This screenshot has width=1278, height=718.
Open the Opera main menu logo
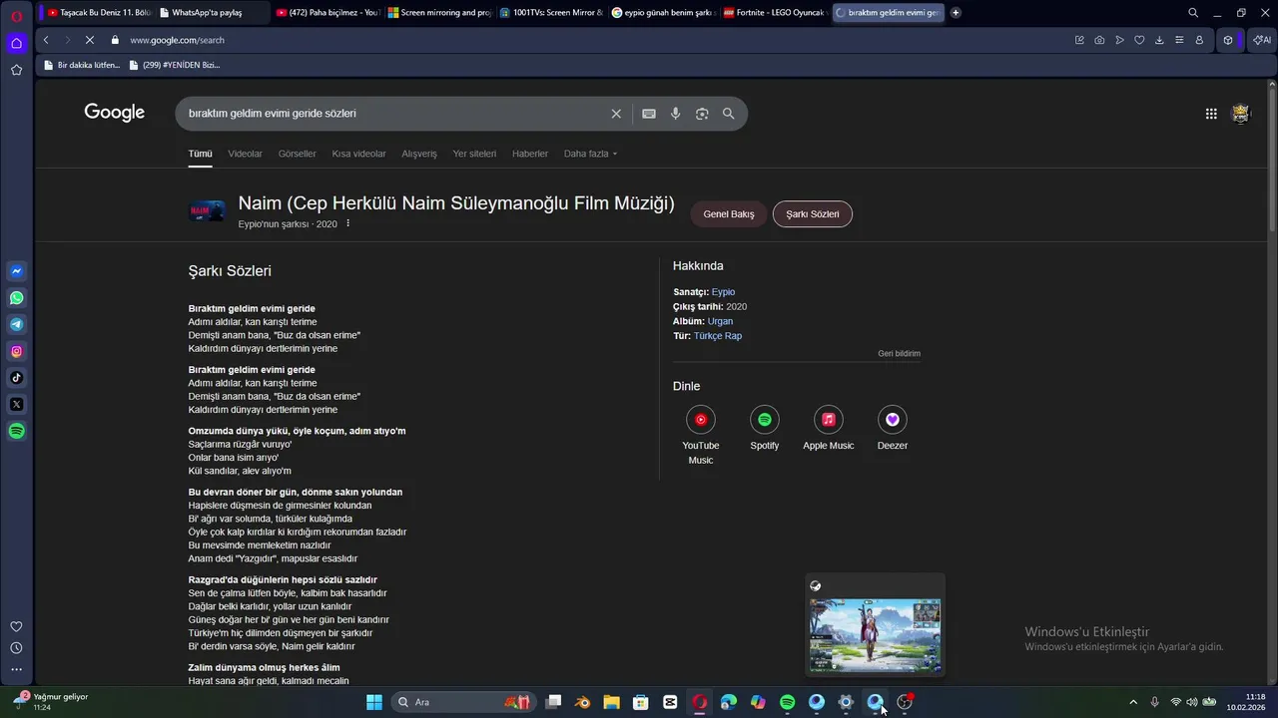click(x=17, y=14)
